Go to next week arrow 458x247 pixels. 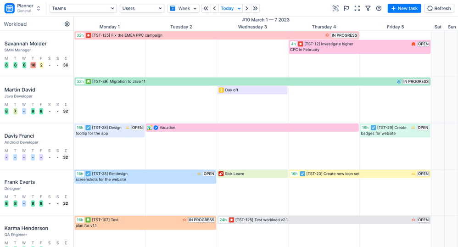[247, 8]
